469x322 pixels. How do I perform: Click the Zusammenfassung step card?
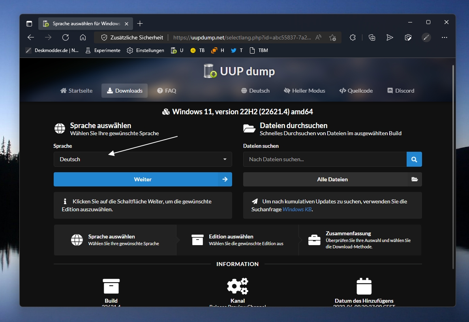(360, 240)
